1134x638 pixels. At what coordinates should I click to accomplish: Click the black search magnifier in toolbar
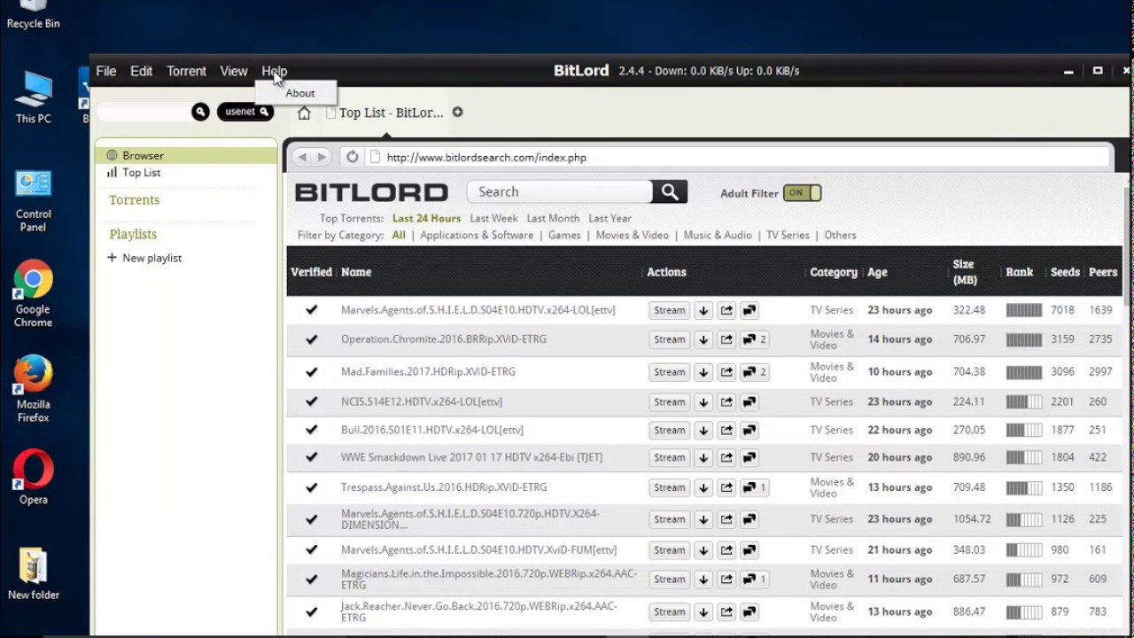click(x=200, y=112)
